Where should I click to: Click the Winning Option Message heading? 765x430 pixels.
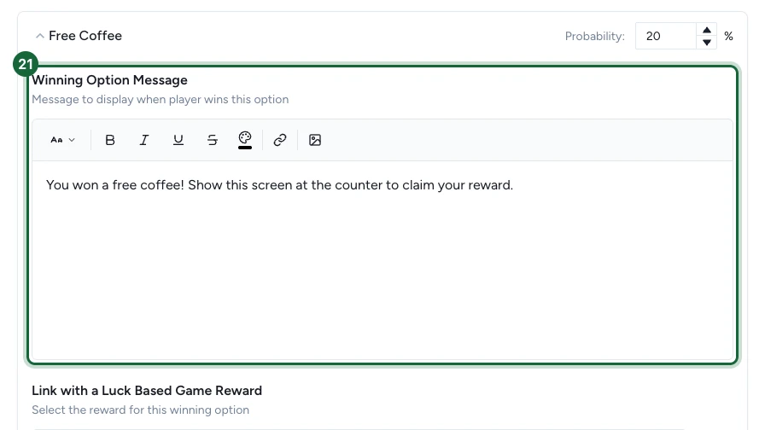click(x=110, y=80)
